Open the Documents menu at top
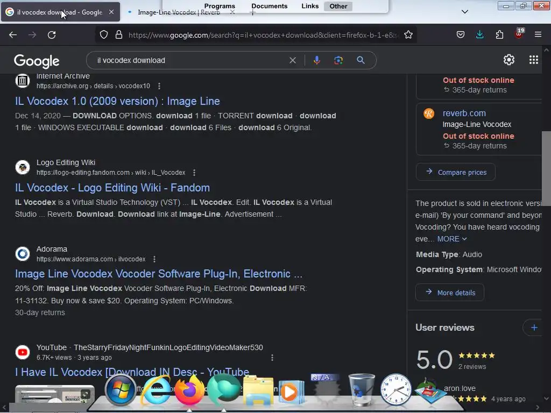The width and height of the screenshot is (551, 413). tap(270, 6)
